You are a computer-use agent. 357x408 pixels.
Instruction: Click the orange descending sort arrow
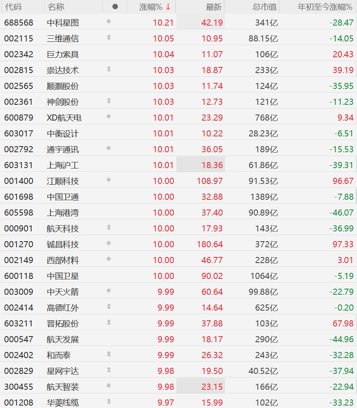(x=168, y=7)
